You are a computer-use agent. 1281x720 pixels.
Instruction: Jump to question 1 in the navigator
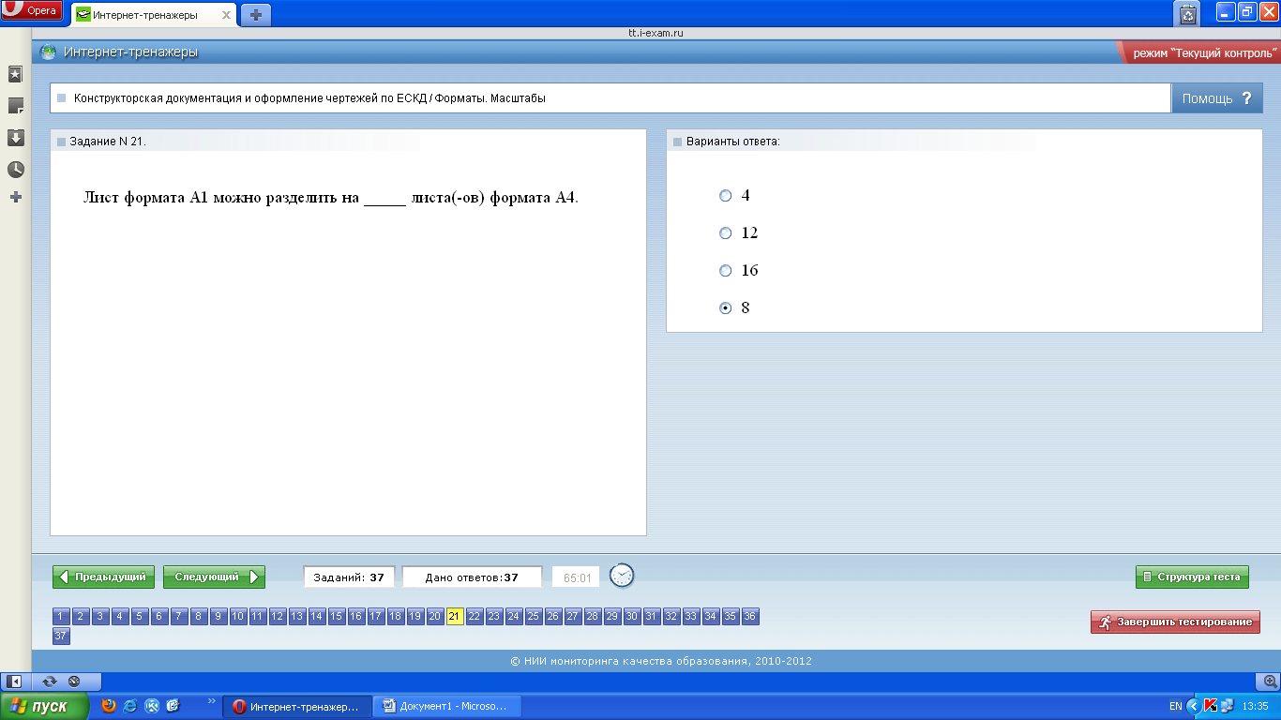[x=61, y=616]
